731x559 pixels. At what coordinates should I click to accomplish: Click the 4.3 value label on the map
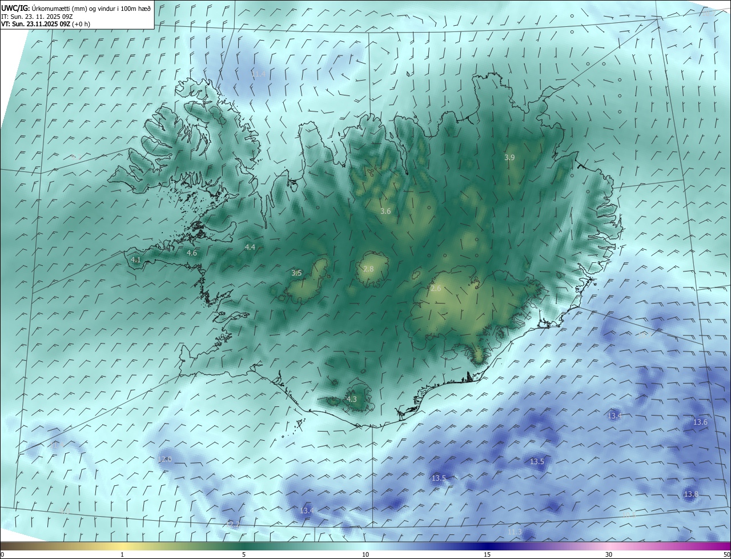pyautogui.click(x=351, y=399)
